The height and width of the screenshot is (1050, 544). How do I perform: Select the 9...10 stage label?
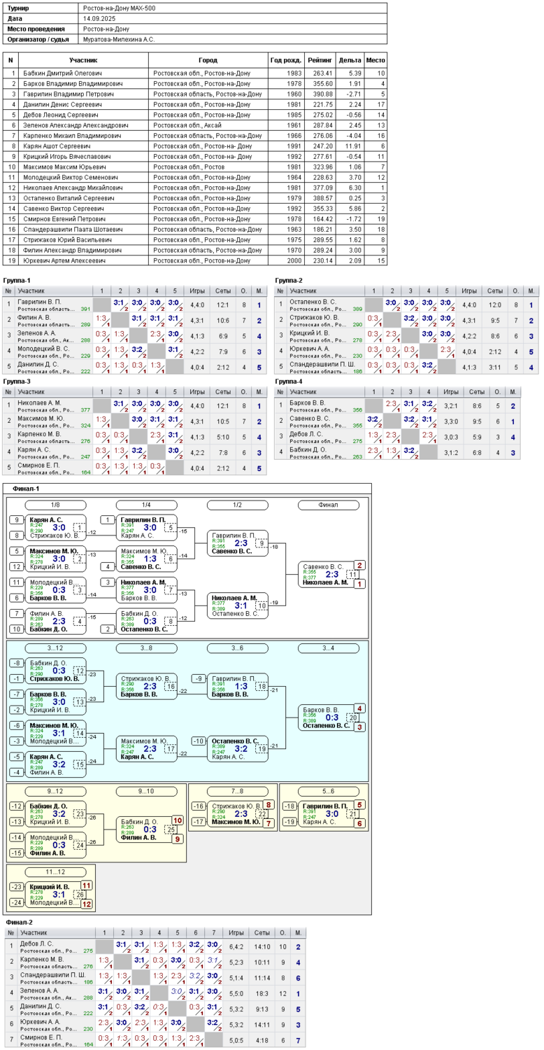click(146, 791)
